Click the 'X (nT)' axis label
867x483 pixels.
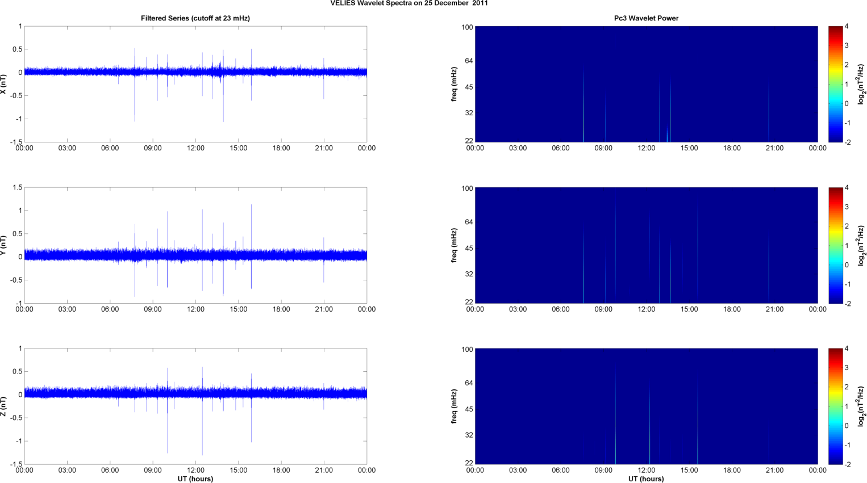pos(4,84)
